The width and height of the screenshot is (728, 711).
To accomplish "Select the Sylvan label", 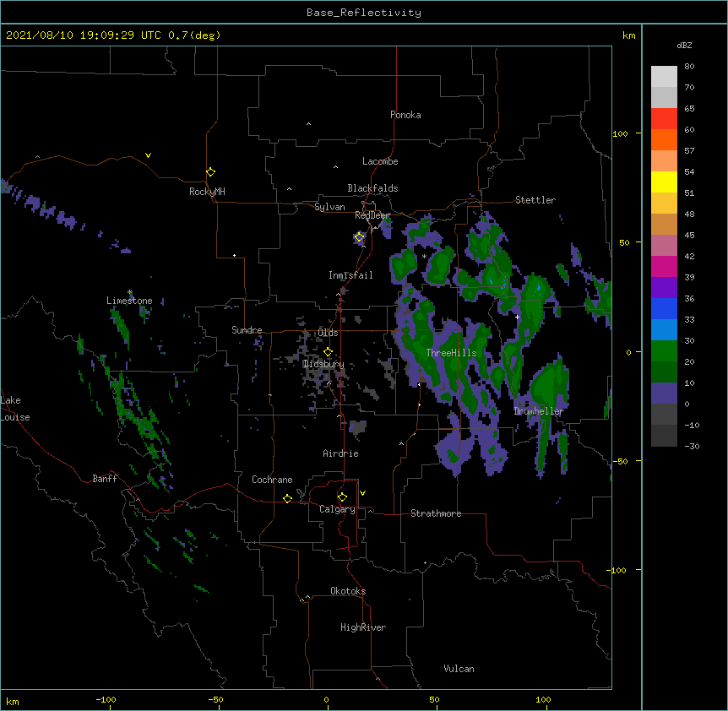I will tap(329, 207).
